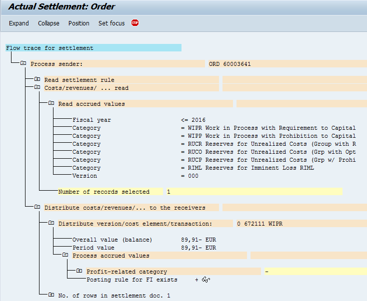Click Period value amount 89,91- EUR
The image size is (367, 301).
pyautogui.click(x=198, y=248)
